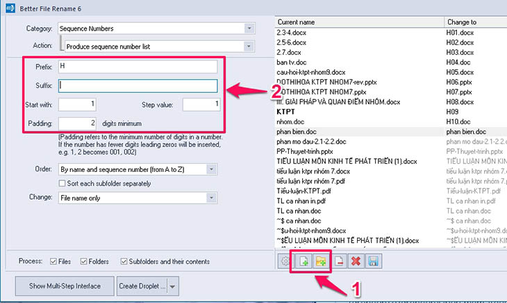This screenshot has height=303, width=507.
Task: Uncheck Subfolders and their contents
Action: [124, 261]
